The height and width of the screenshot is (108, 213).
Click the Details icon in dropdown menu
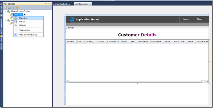pyautogui.click(x=16, y=22)
